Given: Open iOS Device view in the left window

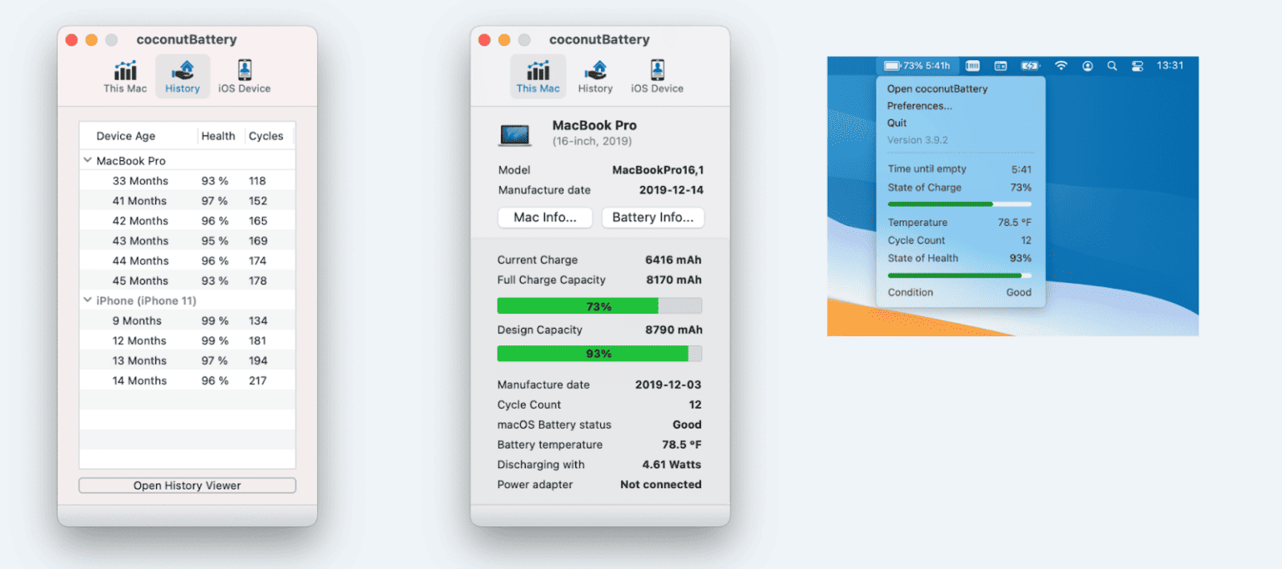Looking at the screenshot, I should click(244, 77).
